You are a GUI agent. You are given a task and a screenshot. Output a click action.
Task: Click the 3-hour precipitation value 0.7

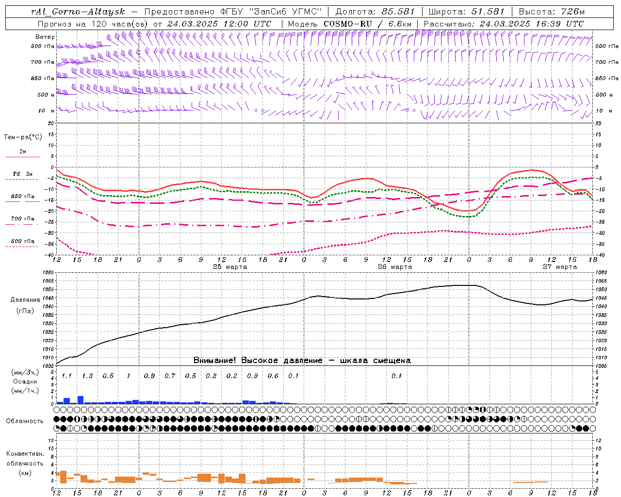click(170, 376)
